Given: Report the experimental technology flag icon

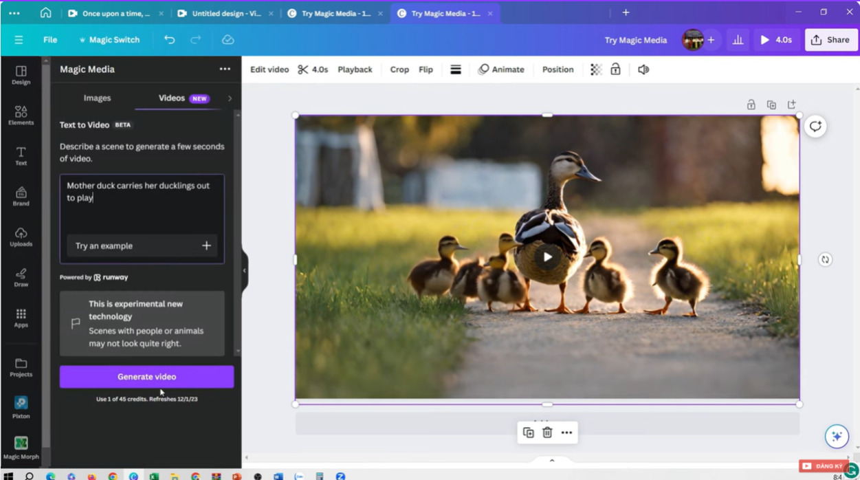Looking at the screenshot, I should pyautogui.click(x=76, y=323).
